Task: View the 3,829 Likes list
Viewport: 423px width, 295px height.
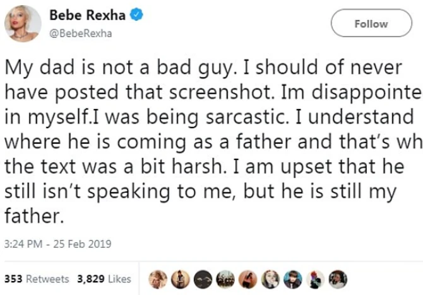Action: (x=104, y=278)
